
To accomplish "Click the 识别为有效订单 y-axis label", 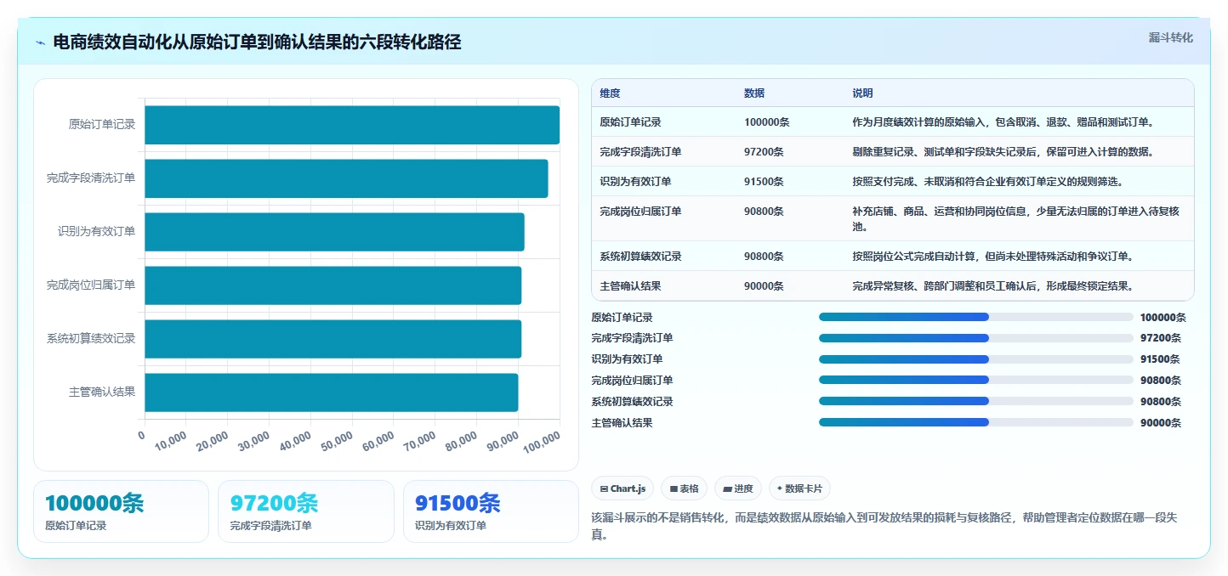I will (x=96, y=232).
